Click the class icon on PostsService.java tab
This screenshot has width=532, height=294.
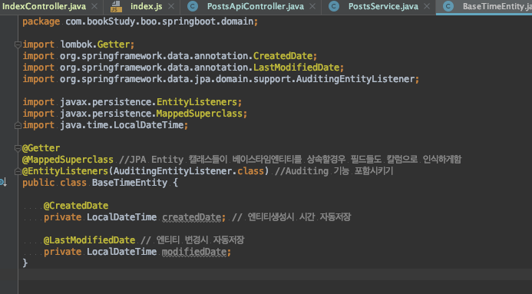tap(334, 6)
